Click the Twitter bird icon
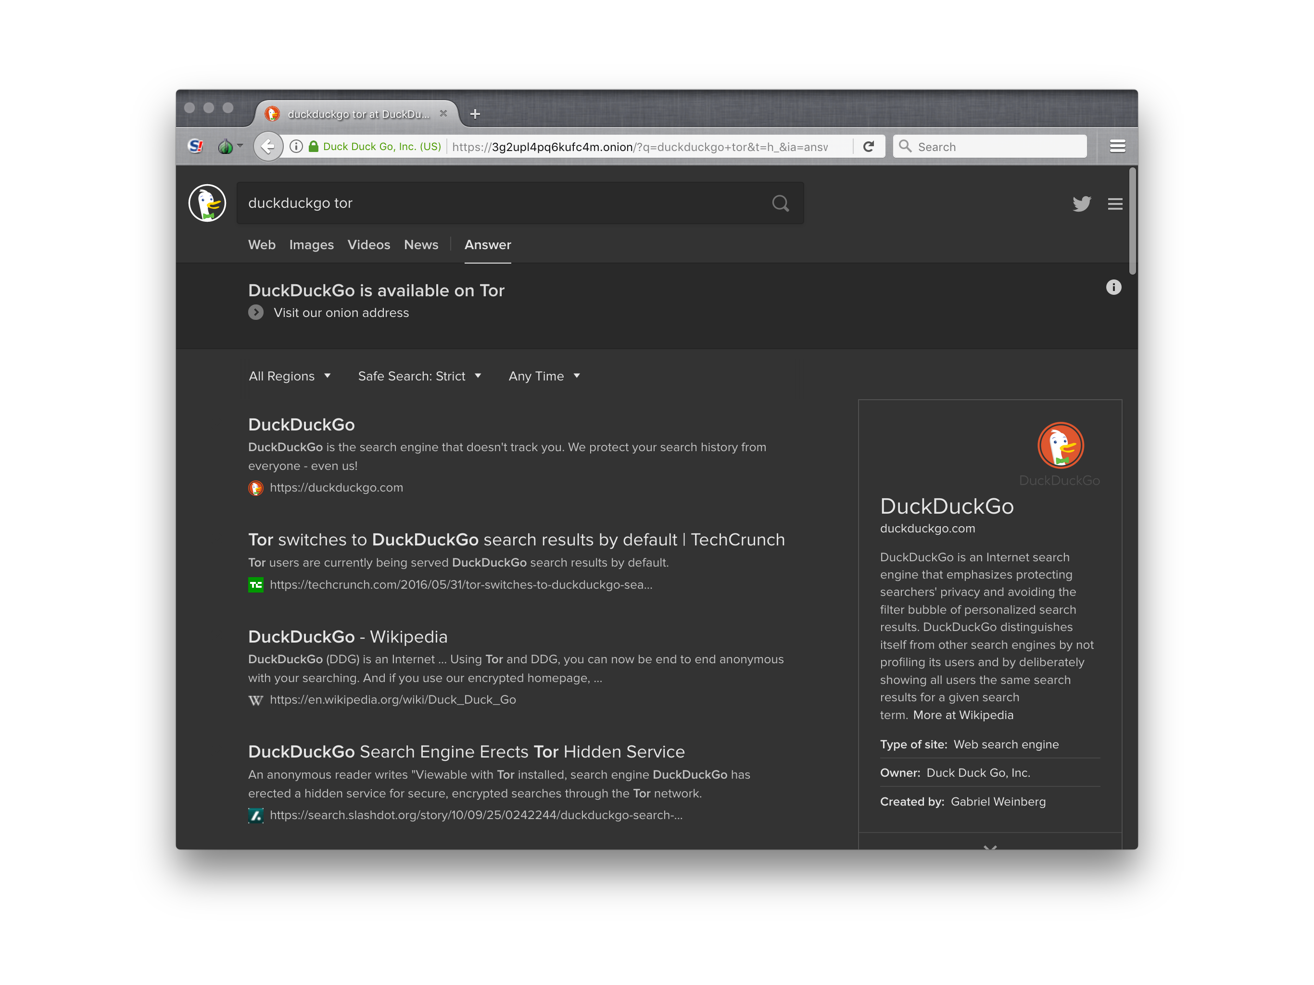Viewport: 1314px width, 985px height. click(1080, 204)
